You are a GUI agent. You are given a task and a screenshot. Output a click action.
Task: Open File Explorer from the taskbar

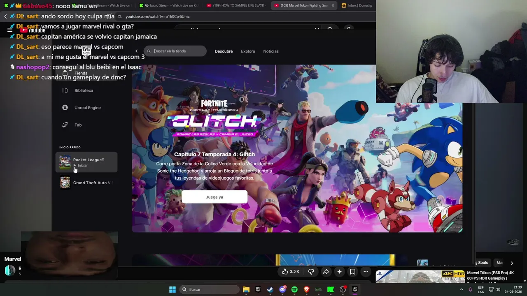(x=246, y=289)
